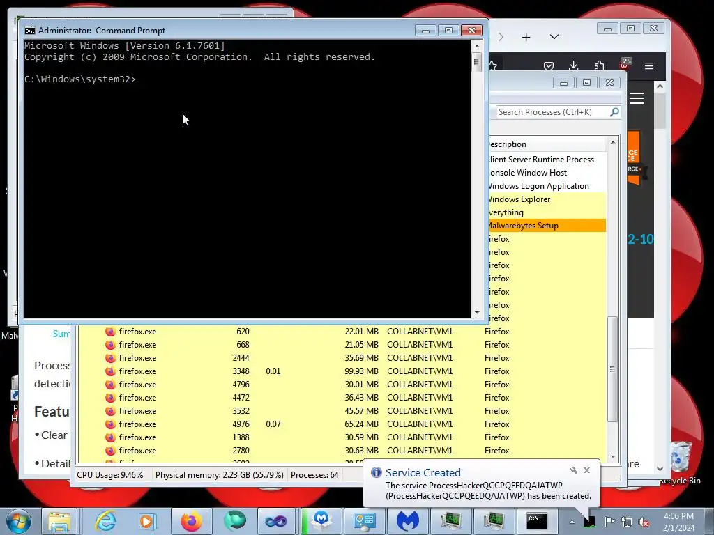This screenshot has height=535, width=714.
Task: Open the infinity-symbol app on the taskbar
Action: tap(276, 521)
